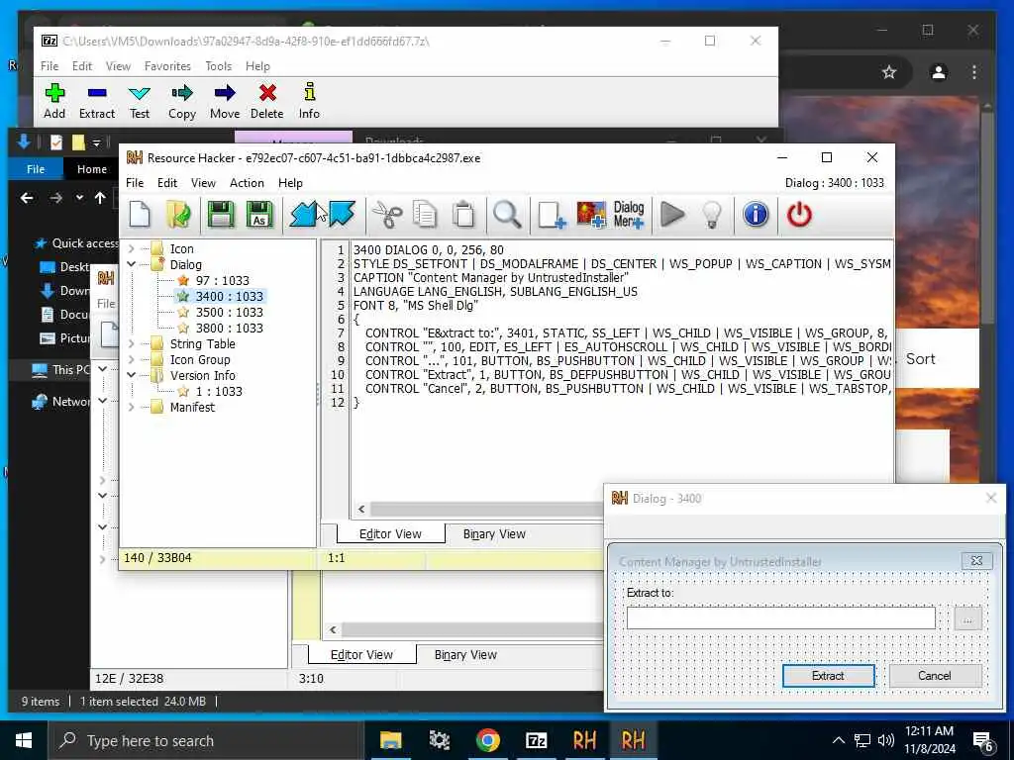Expand the Manifest folder
Image resolution: width=1014 pixels, height=760 pixels.
[x=132, y=407]
